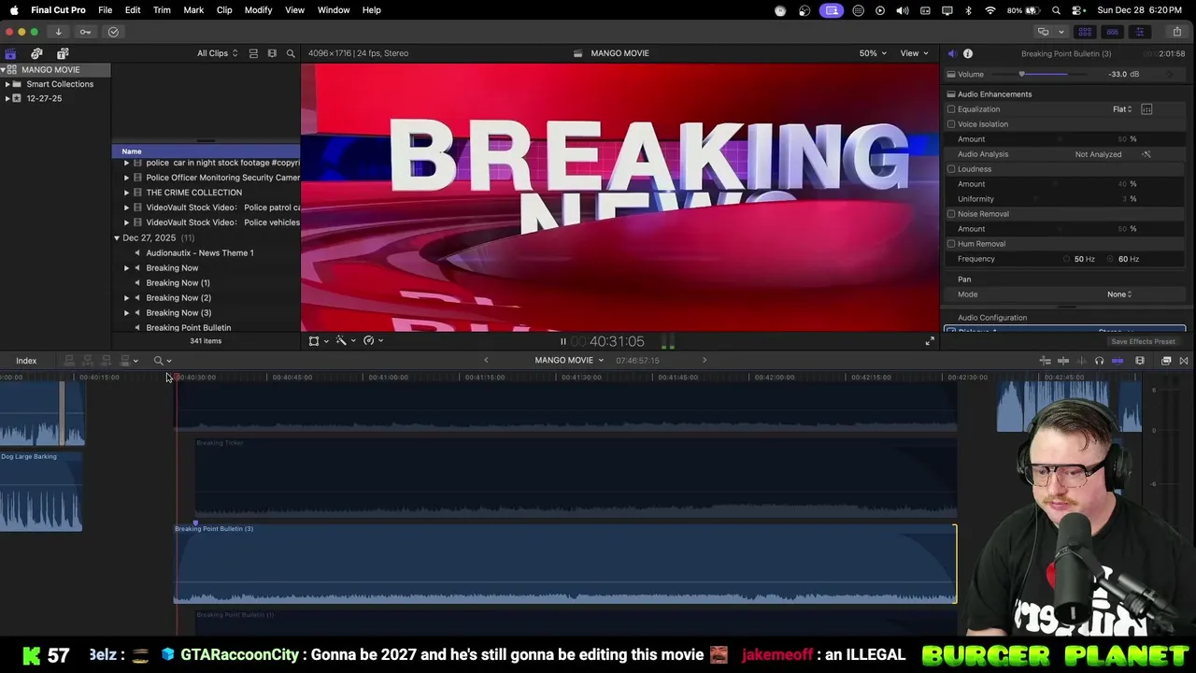Open the Background Tasks checkmark button

click(x=113, y=32)
